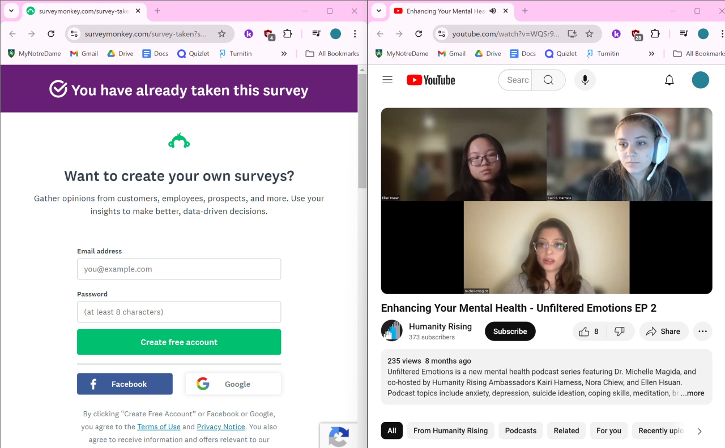Open Gmail bookmark in SurveyMonkey window
This screenshot has height=448, width=725.
click(x=84, y=54)
